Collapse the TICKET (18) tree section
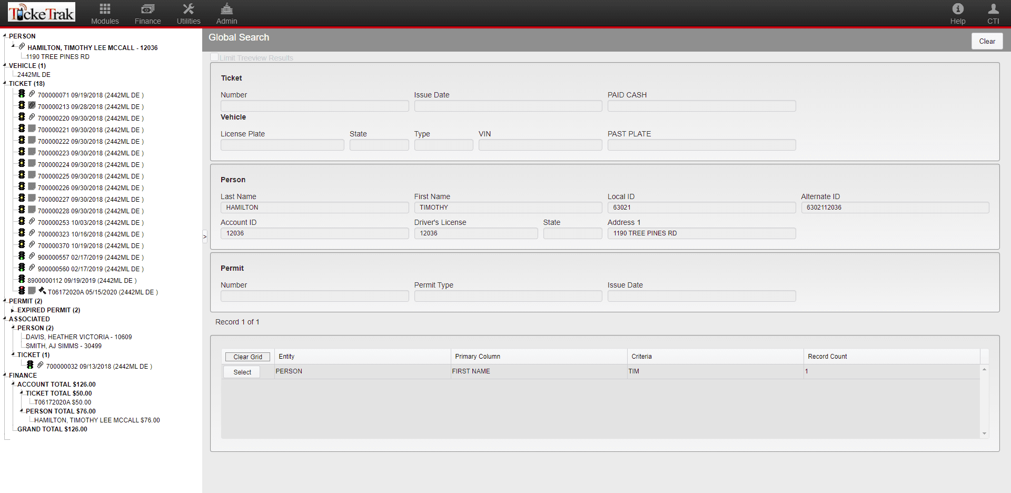Viewport: 1011px width, 493px height. click(x=4, y=83)
